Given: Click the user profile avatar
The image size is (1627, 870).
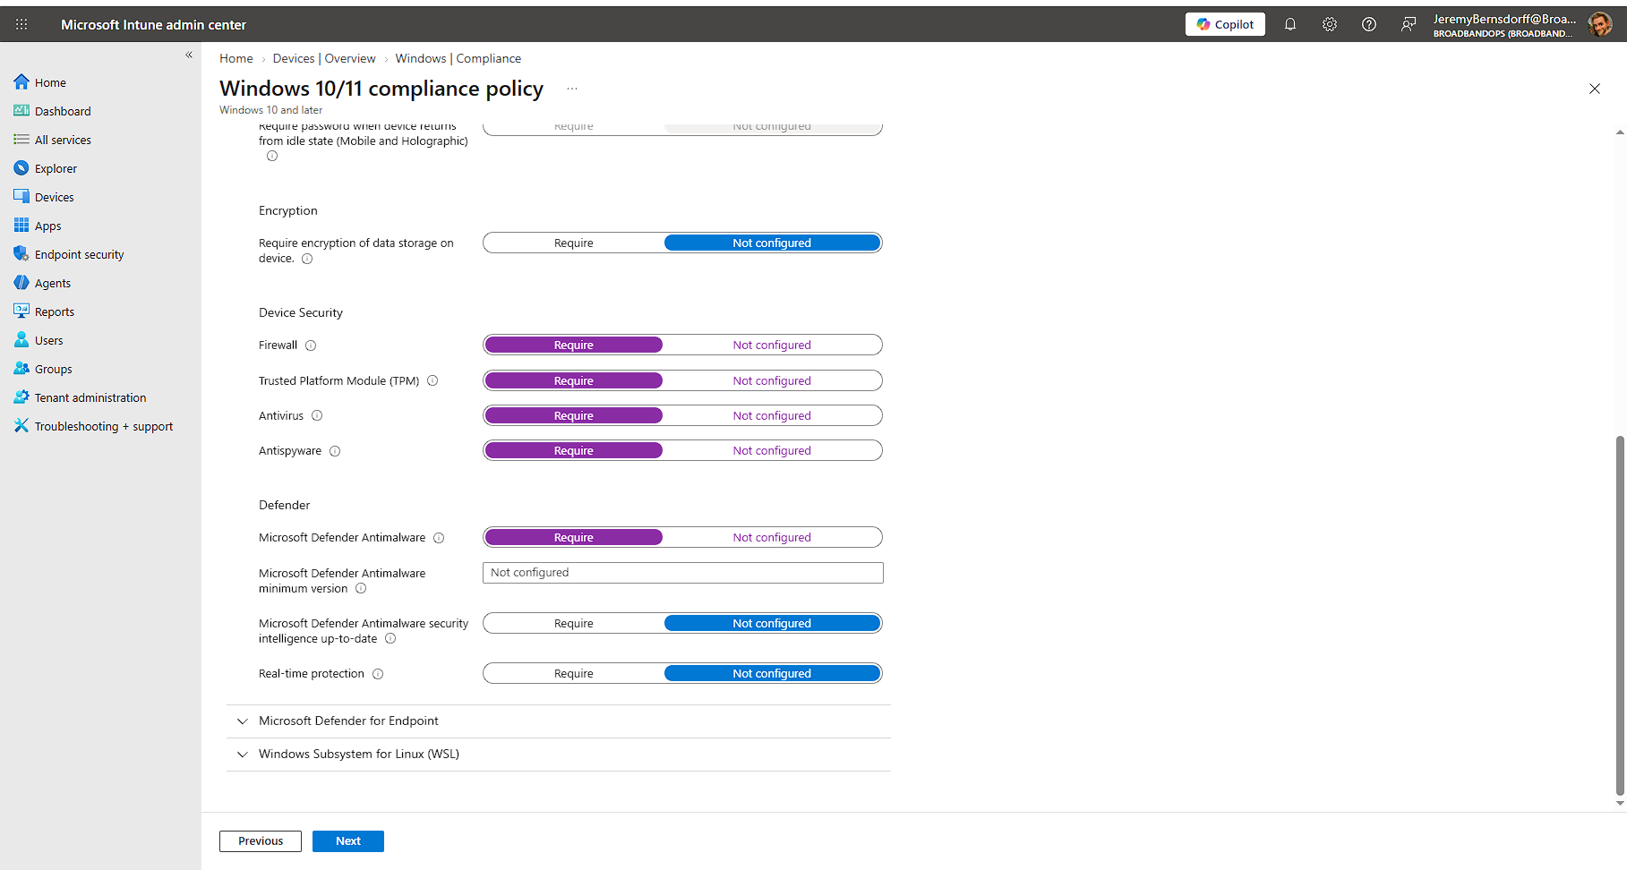Looking at the screenshot, I should 1600,24.
